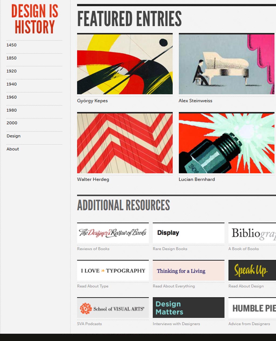Open the Lucian Bernhard spark plug image
This screenshot has height=341, width=276.
point(226,143)
